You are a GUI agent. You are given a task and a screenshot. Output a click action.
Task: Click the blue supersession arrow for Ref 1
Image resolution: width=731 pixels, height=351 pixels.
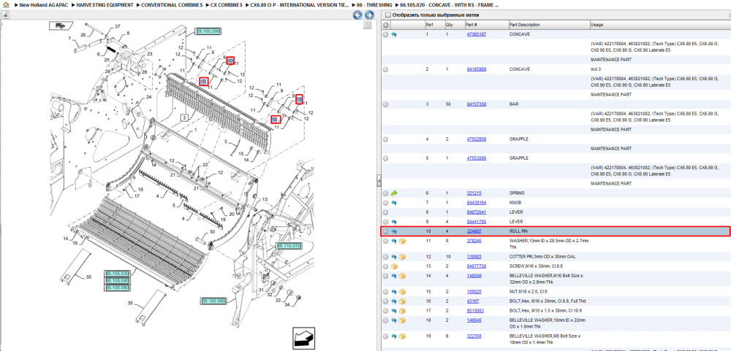pyautogui.click(x=394, y=34)
